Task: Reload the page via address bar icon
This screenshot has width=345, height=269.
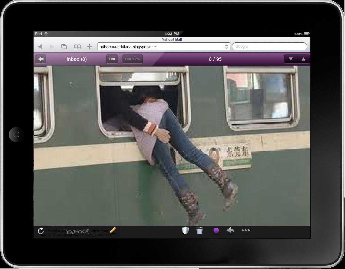Action: 226,46
